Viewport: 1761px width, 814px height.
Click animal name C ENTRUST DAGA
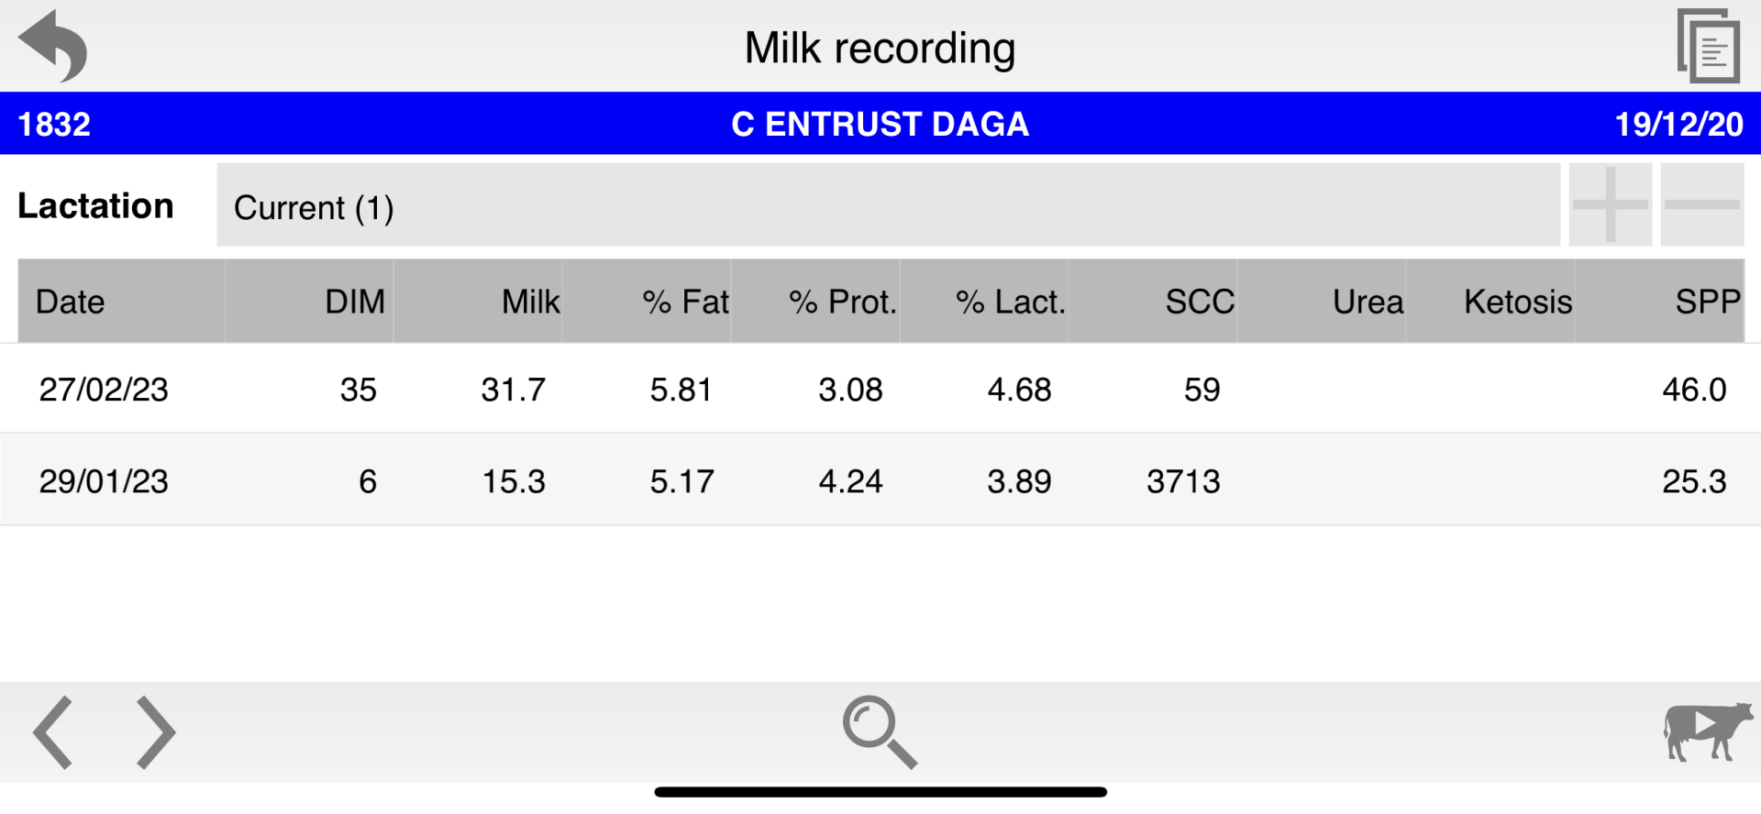pos(879,124)
